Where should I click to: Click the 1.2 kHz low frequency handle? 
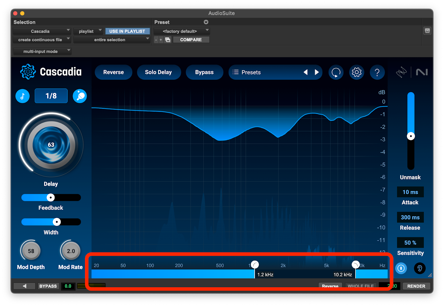coord(255,265)
